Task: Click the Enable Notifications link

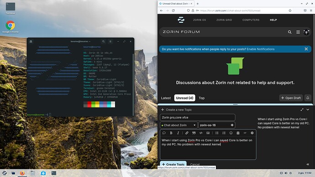Action: coord(261,49)
